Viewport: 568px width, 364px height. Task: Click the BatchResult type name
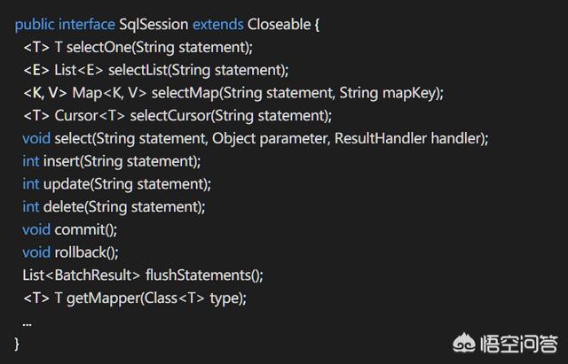(x=92, y=275)
